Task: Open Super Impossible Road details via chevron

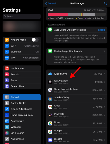Action: tap(104, 90)
